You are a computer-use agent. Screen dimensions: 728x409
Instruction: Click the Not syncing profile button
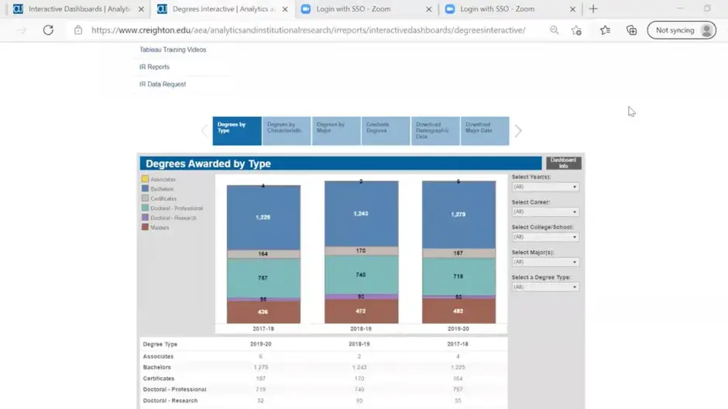682,30
